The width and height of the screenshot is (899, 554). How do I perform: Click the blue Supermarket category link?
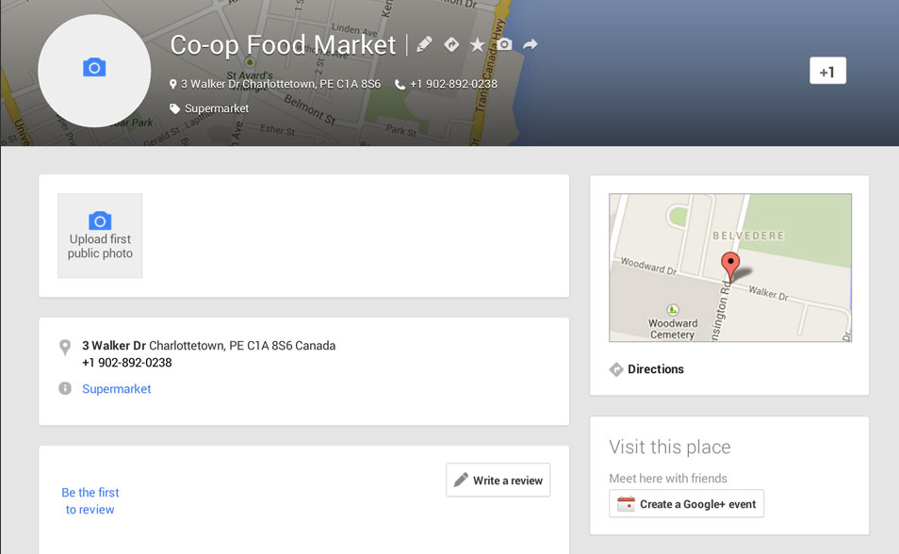[116, 389]
